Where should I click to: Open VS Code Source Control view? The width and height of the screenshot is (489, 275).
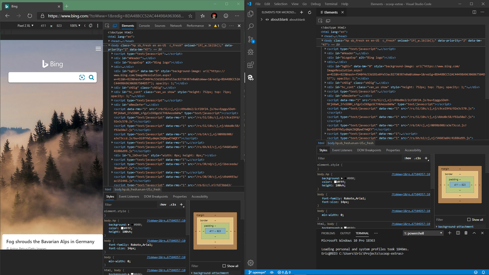coord(251,39)
